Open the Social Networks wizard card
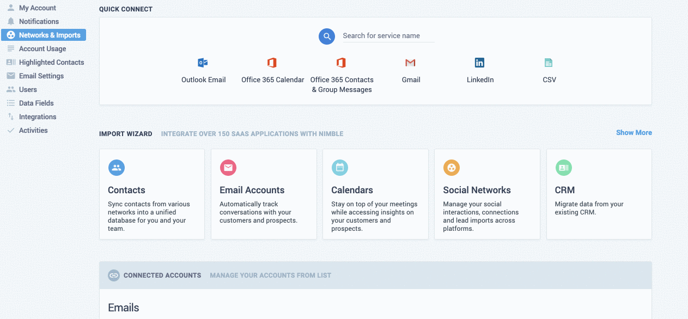Viewport: 688px width, 319px height. 487,194
